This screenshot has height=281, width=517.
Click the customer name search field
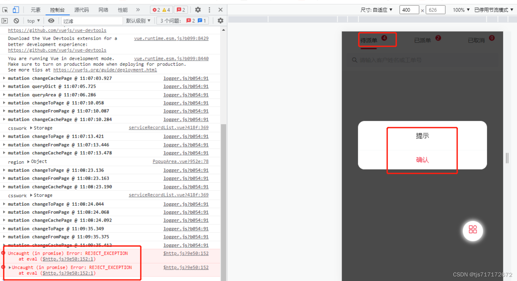click(423, 60)
